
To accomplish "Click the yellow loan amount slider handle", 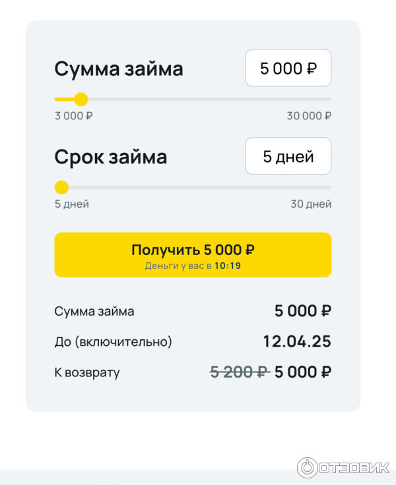I will point(81,100).
